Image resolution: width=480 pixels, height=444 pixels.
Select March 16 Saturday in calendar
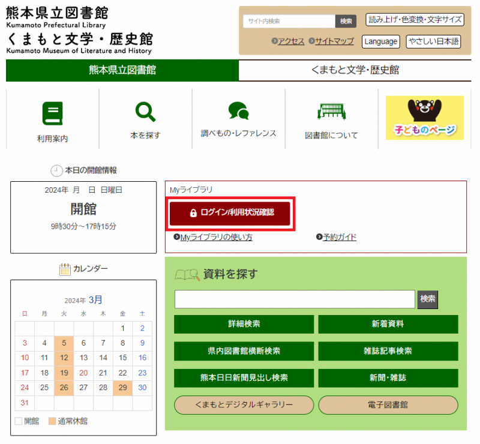(142, 358)
